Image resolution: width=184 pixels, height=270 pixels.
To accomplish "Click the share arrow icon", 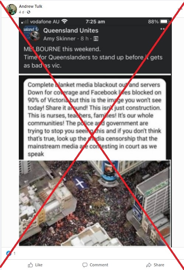I will click(149, 265).
